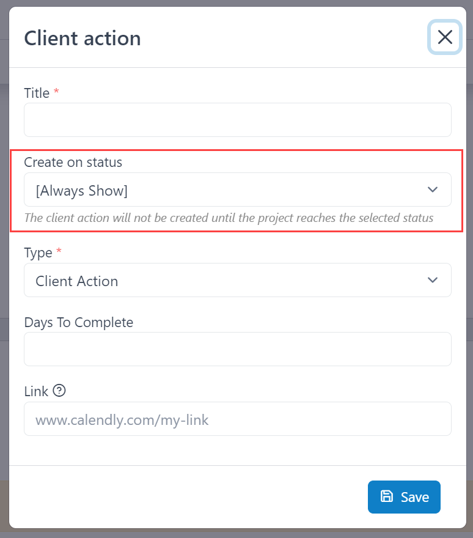Screen dimensions: 473x538
Task: Click the Client action dialog title
Action: [82, 38]
